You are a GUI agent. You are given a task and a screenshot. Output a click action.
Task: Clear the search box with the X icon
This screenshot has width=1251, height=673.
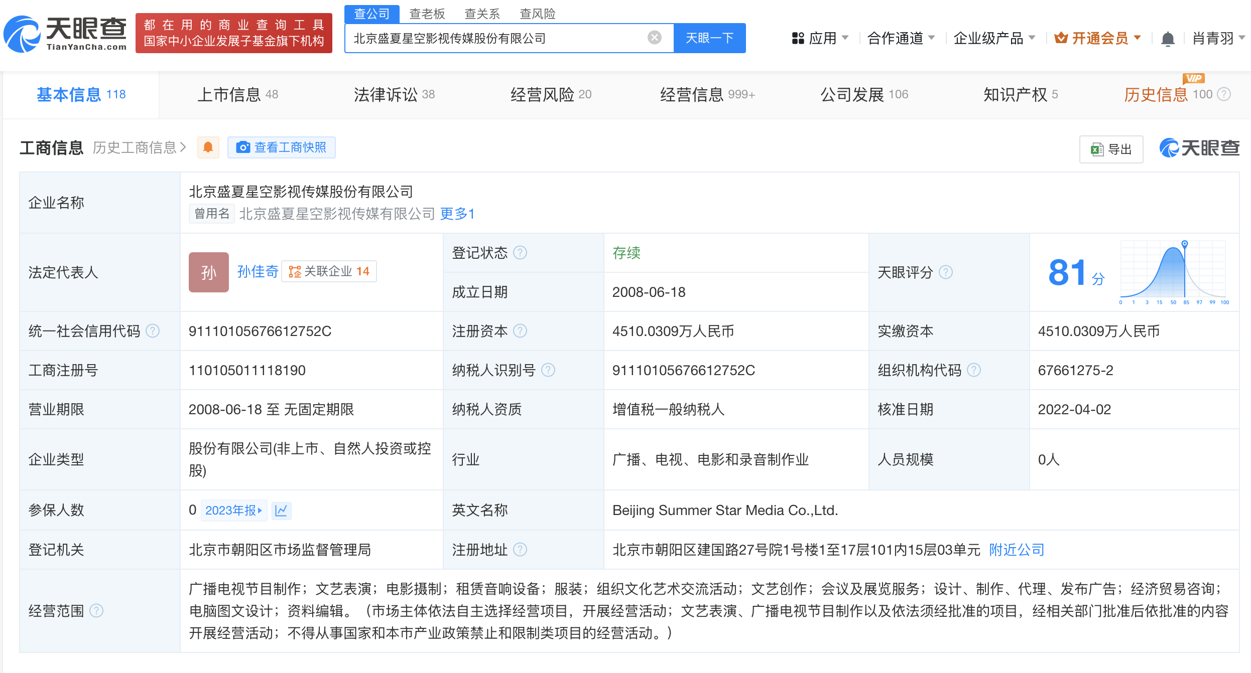pos(654,38)
